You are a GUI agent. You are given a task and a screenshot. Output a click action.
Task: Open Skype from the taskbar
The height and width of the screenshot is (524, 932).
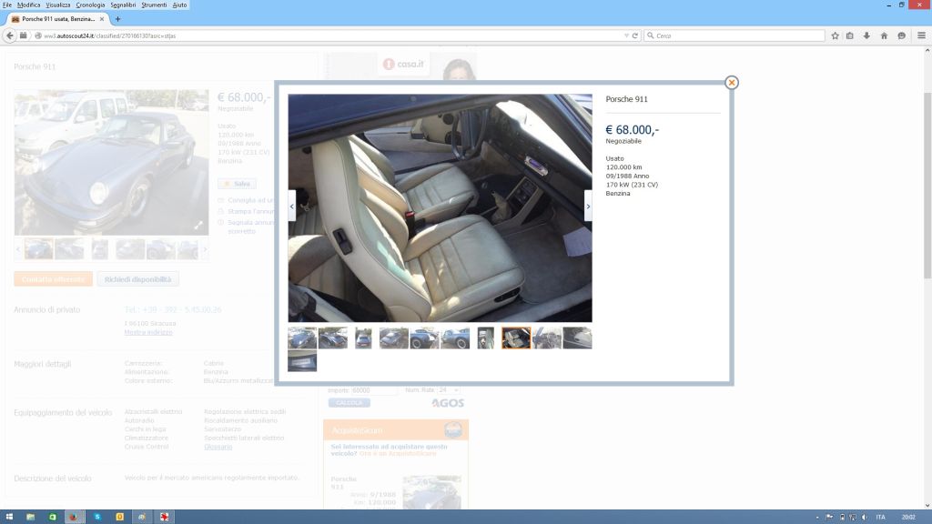(x=96, y=517)
